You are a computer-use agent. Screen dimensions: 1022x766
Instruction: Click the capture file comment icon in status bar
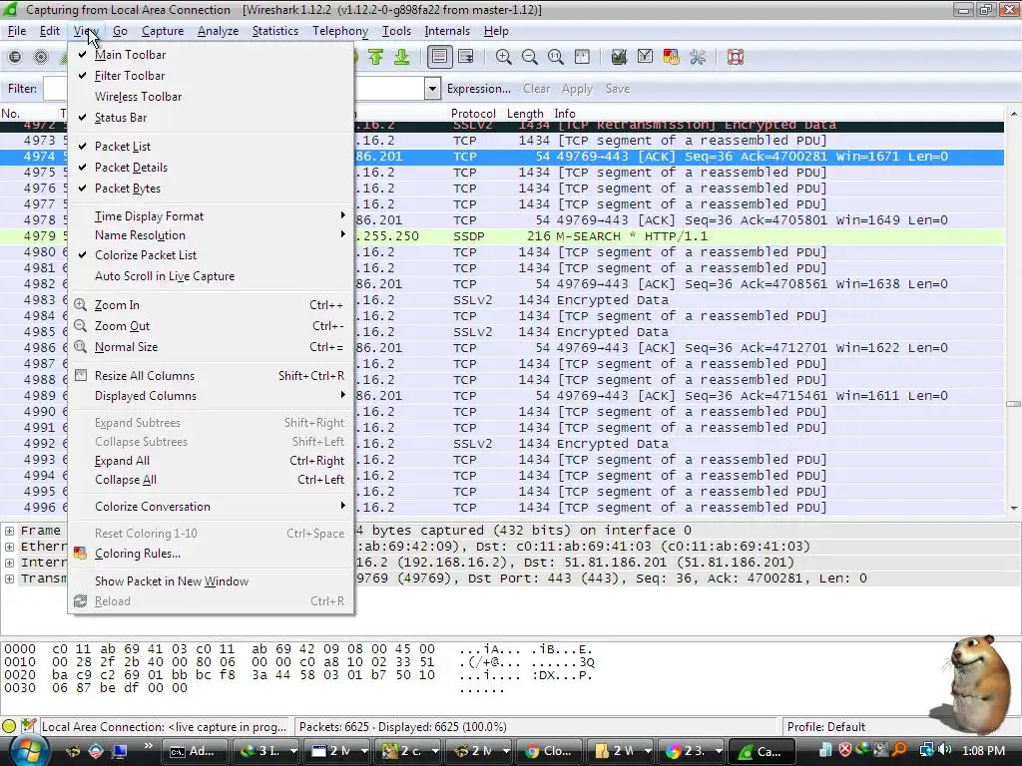coord(28,726)
